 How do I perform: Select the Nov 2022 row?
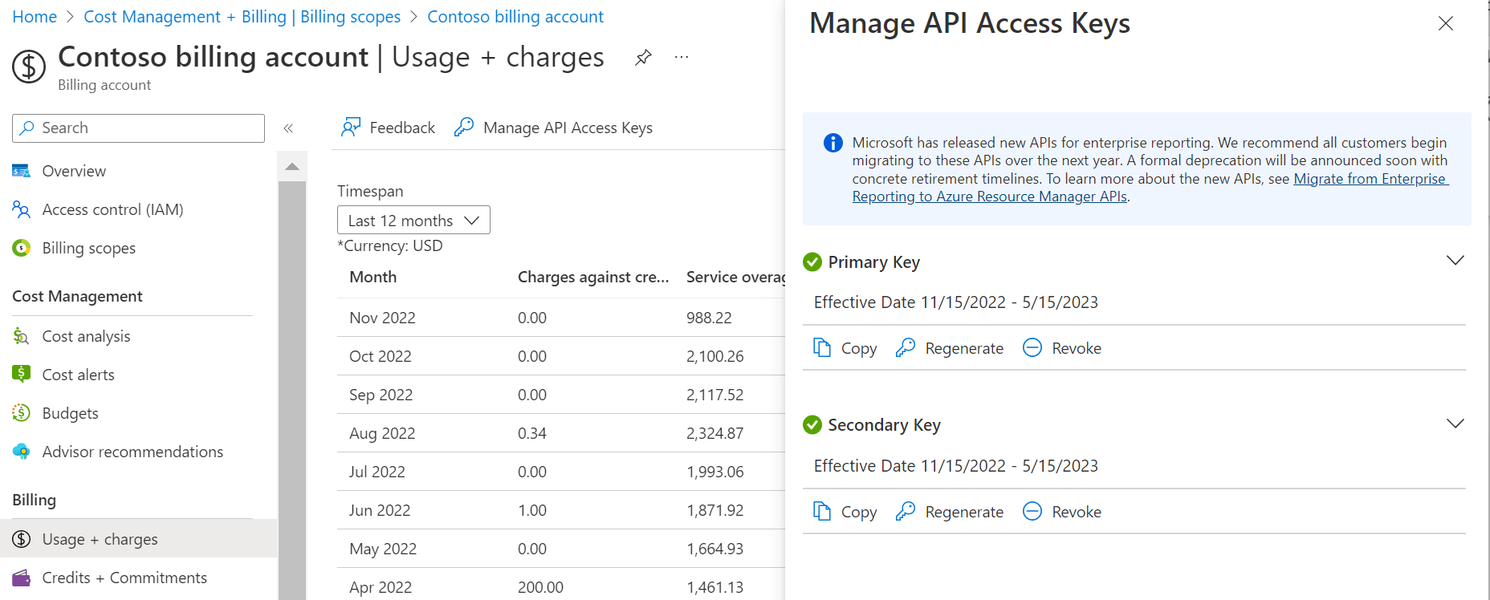(x=561, y=318)
